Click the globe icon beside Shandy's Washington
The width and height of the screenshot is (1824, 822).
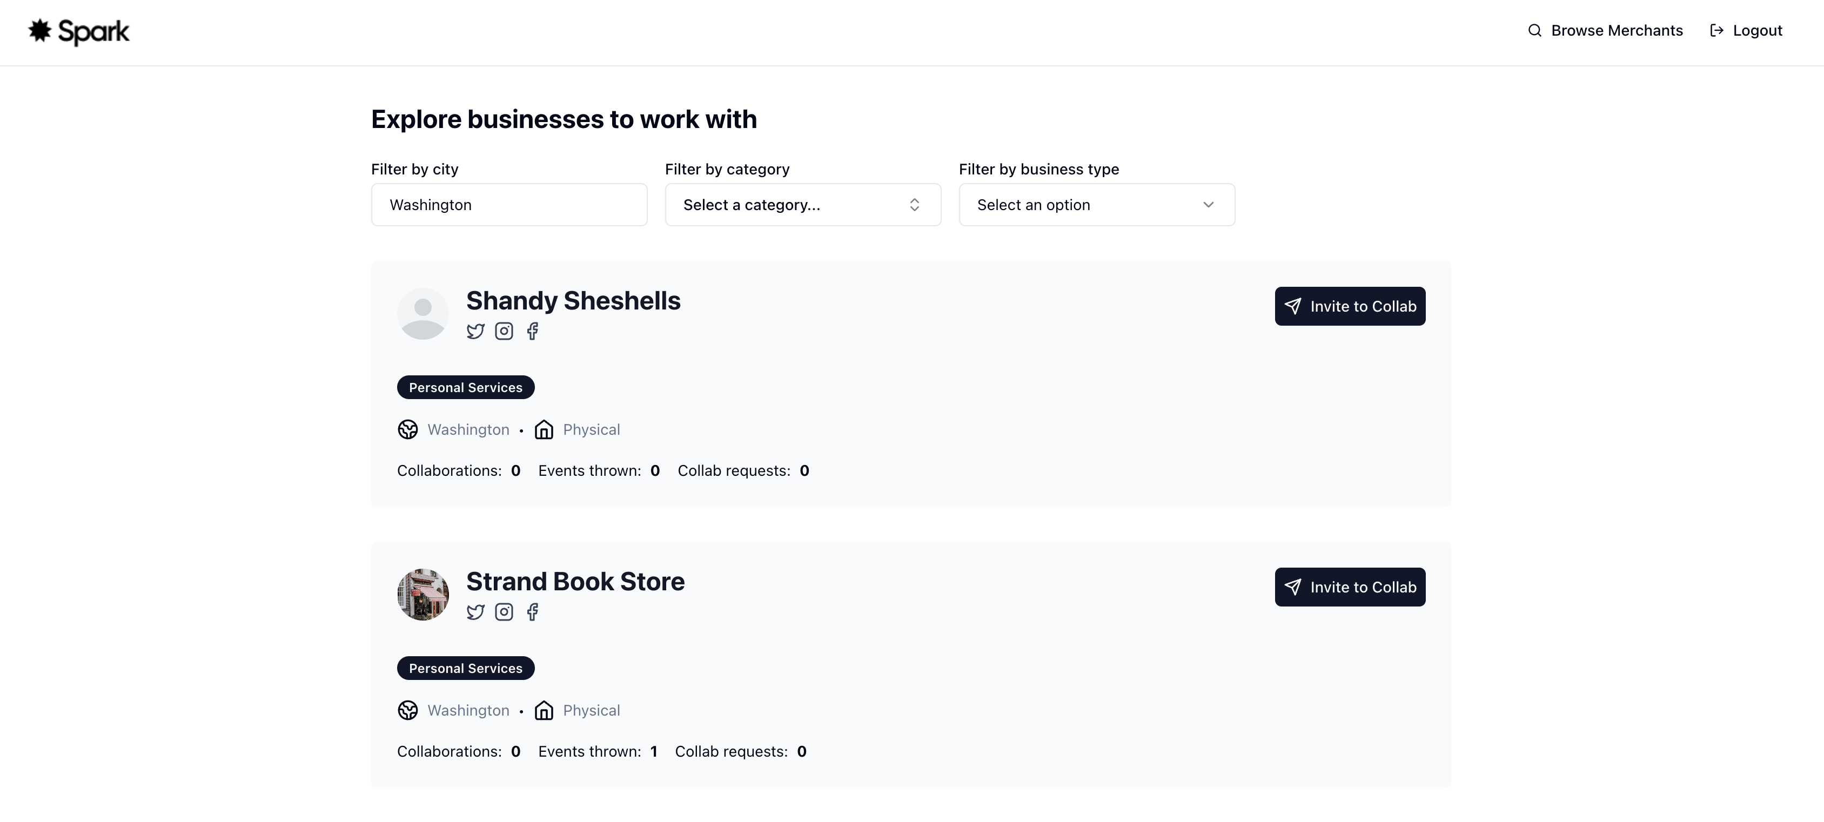pyautogui.click(x=408, y=430)
